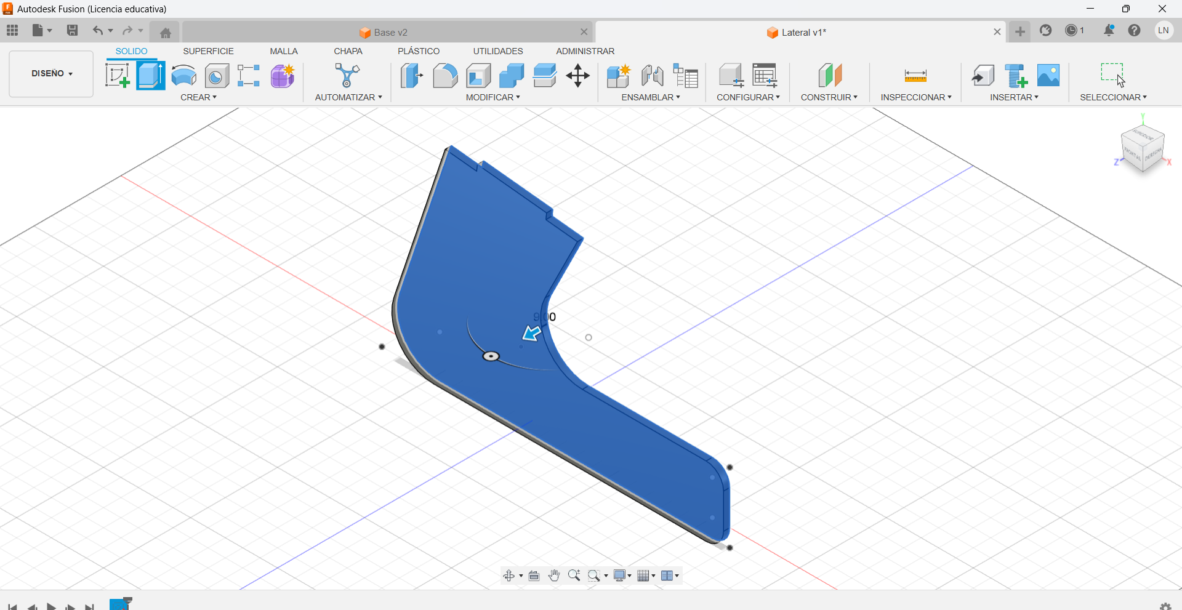
Task: Select the Measure ruler tool
Action: pyautogui.click(x=915, y=76)
